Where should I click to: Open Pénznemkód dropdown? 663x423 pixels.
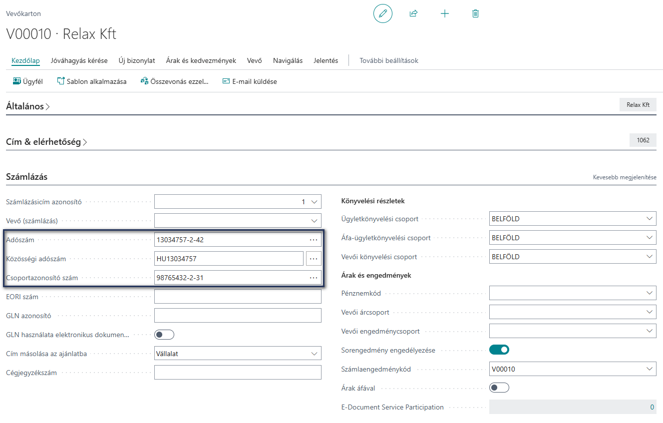coord(573,293)
